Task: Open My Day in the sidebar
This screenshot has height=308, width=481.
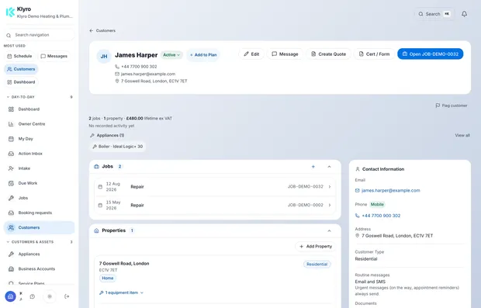Action: [x=39, y=139]
